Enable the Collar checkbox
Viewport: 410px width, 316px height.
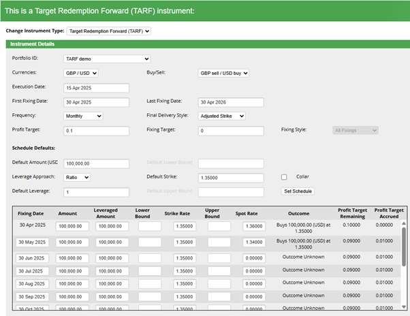pos(284,177)
